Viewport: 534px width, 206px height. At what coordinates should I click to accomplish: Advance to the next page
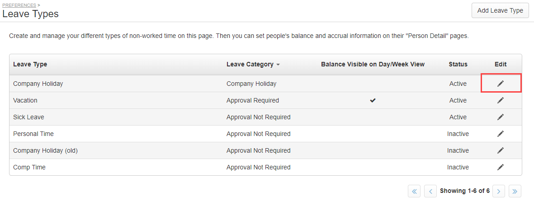coord(499,191)
